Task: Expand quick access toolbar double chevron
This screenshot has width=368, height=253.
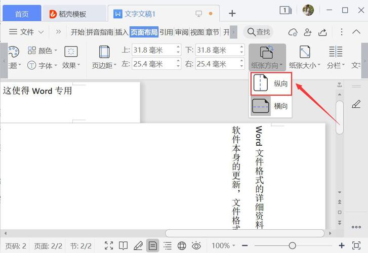Action: pyautogui.click(x=58, y=31)
